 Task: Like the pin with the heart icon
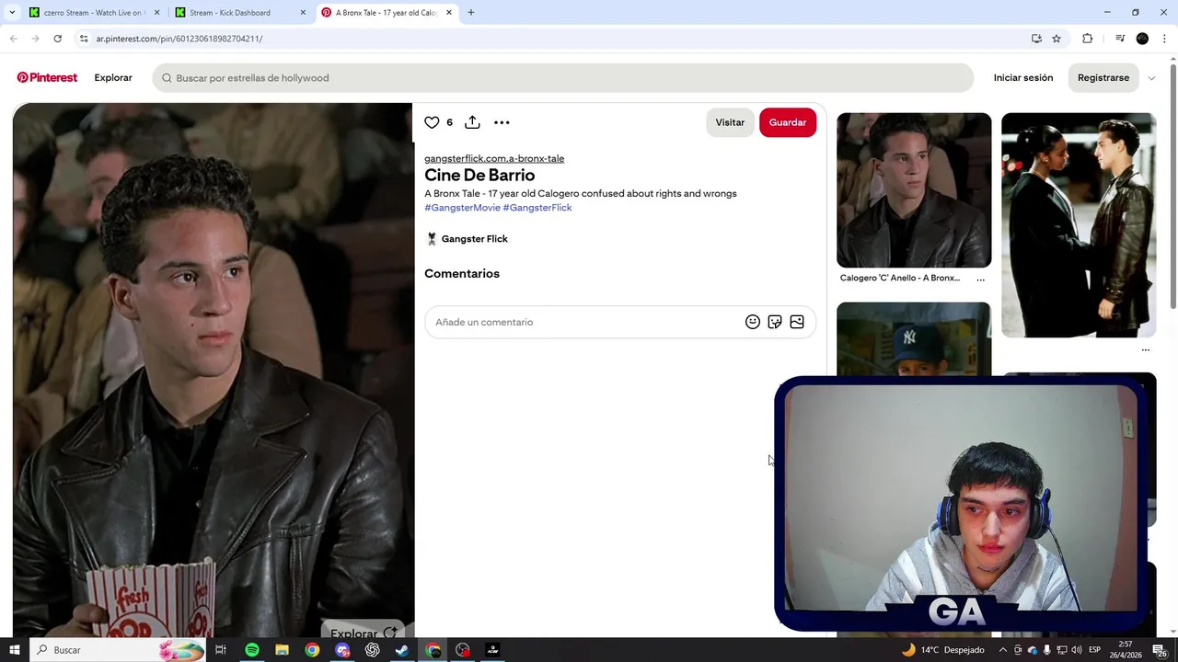point(432,122)
